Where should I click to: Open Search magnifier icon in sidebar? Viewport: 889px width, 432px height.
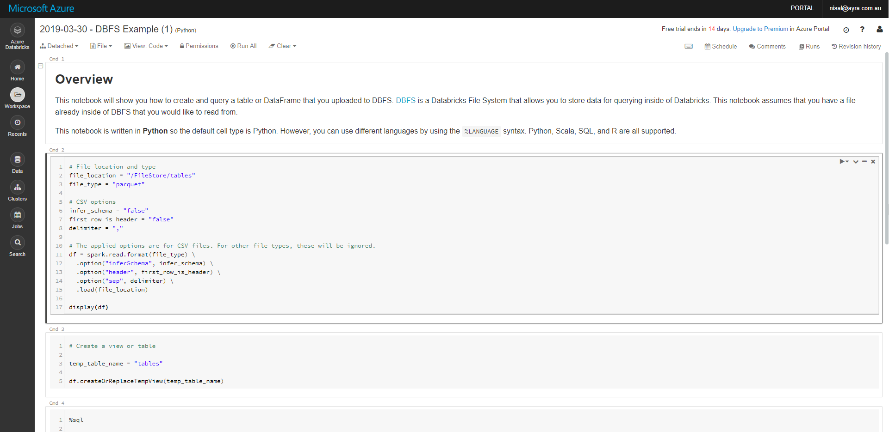[x=17, y=243]
